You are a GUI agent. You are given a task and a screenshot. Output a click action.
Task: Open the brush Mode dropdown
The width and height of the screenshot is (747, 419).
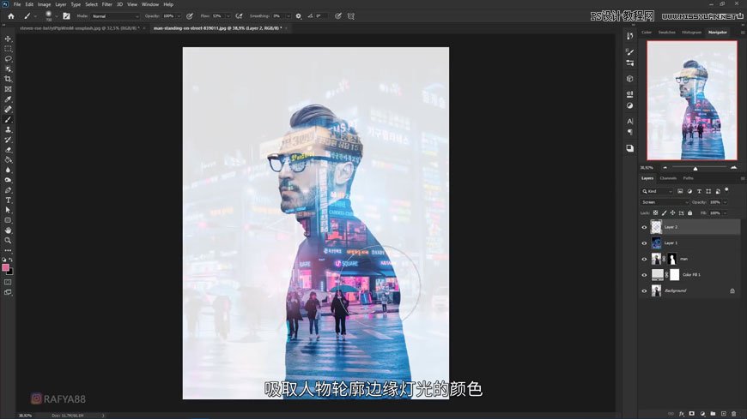(115, 16)
